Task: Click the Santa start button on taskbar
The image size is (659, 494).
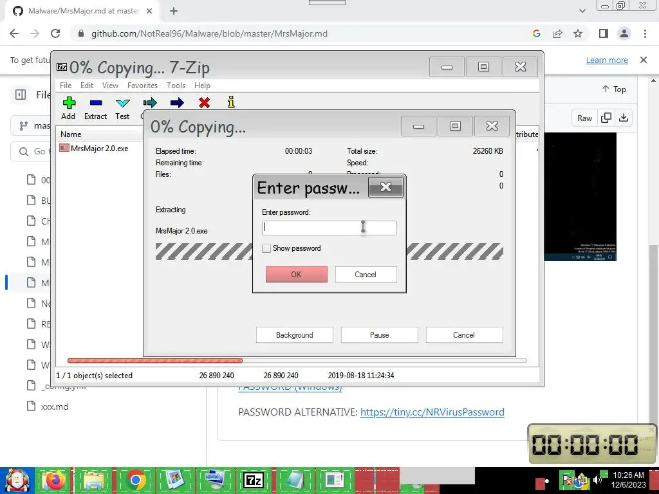Action: coord(17,480)
